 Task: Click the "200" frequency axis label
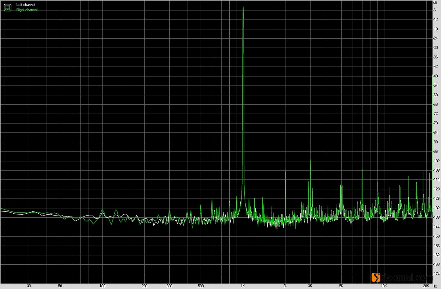144,286
